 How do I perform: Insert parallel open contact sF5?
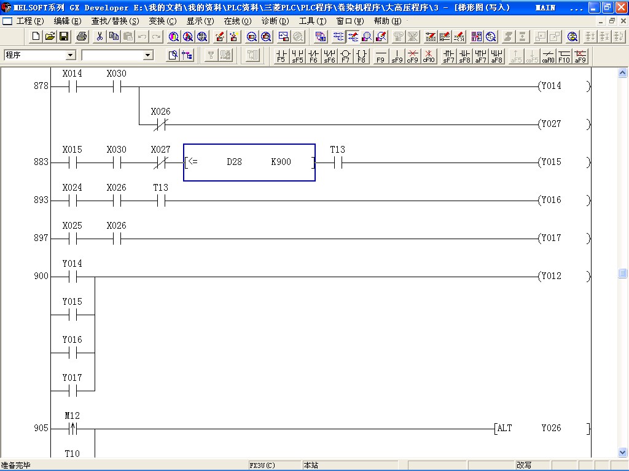click(x=297, y=56)
